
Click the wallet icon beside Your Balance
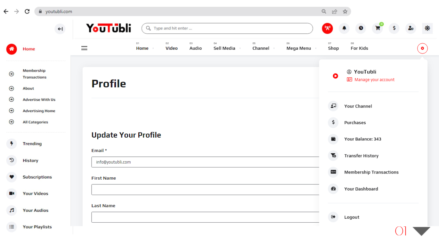point(333,139)
